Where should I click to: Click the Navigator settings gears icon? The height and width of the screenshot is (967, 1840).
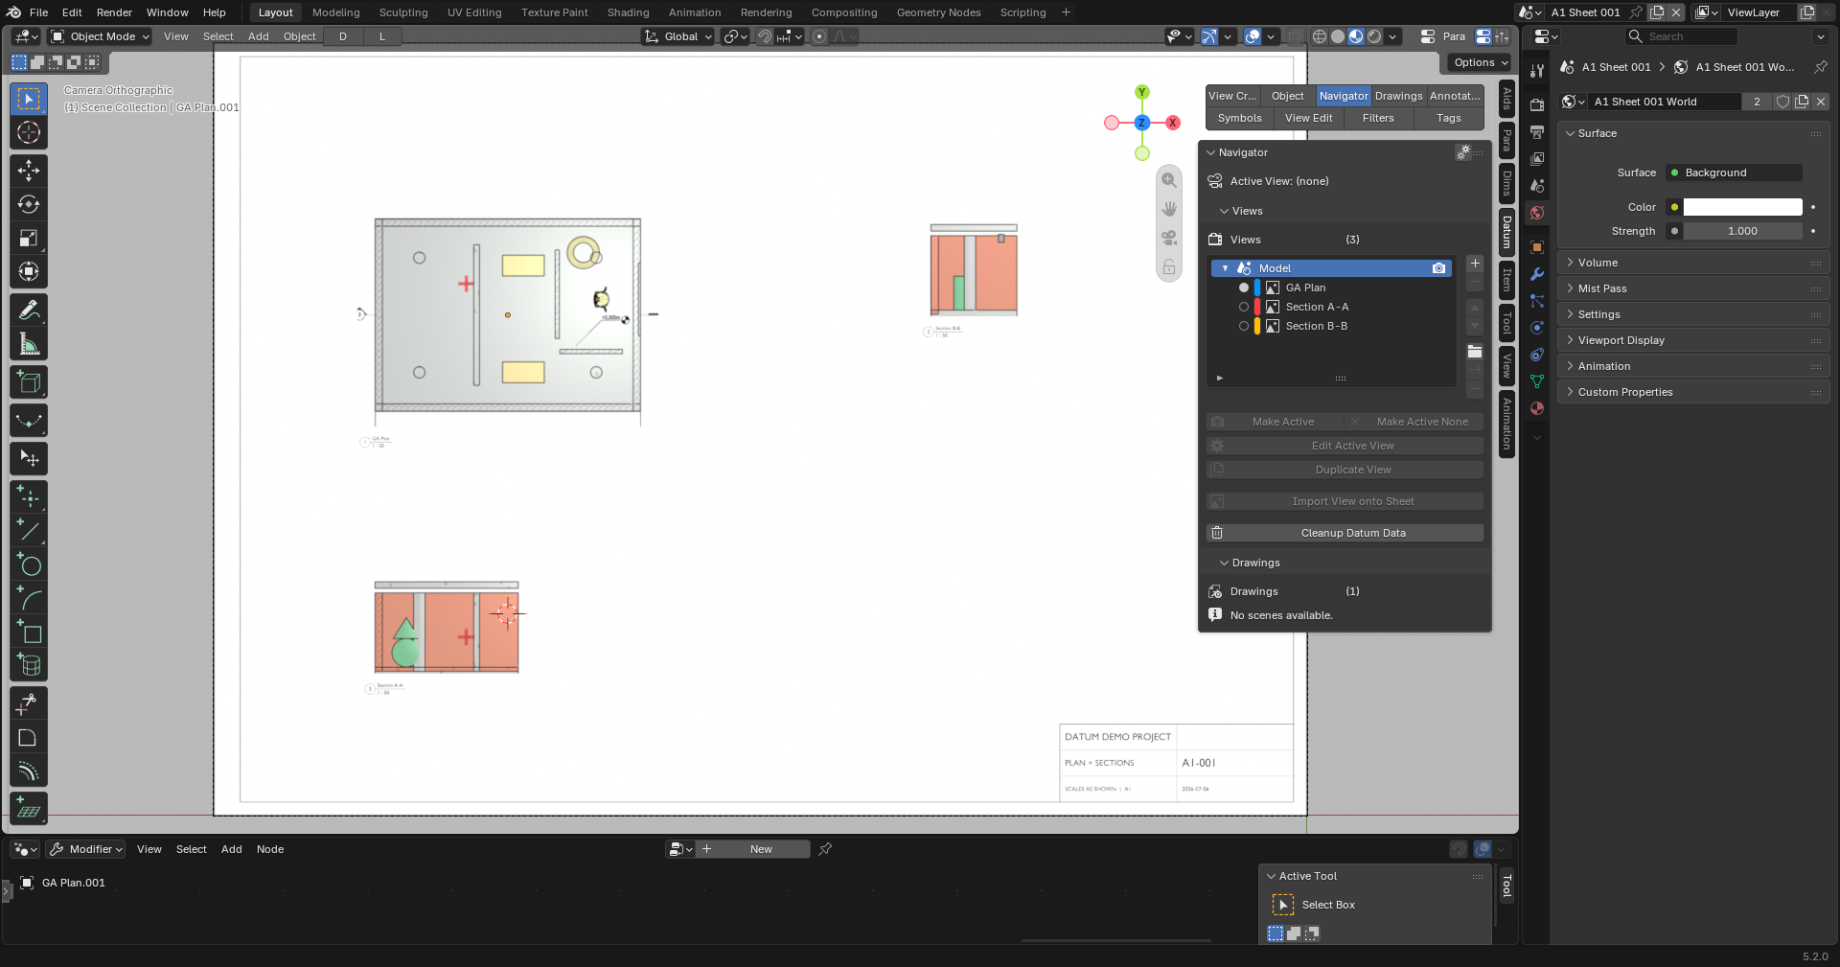(1463, 152)
